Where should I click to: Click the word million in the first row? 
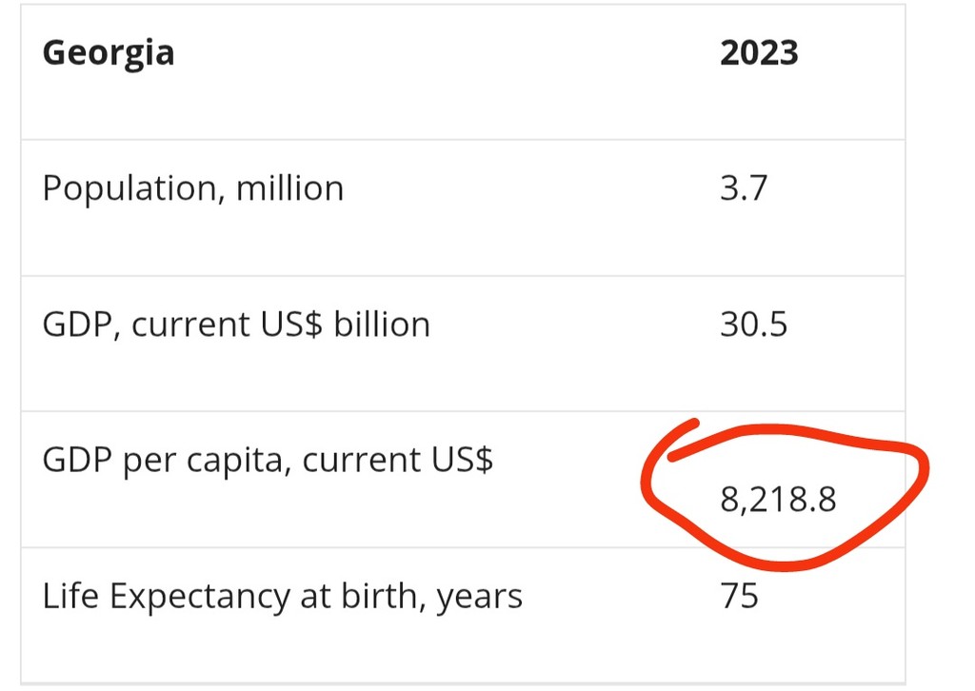(289, 188)
